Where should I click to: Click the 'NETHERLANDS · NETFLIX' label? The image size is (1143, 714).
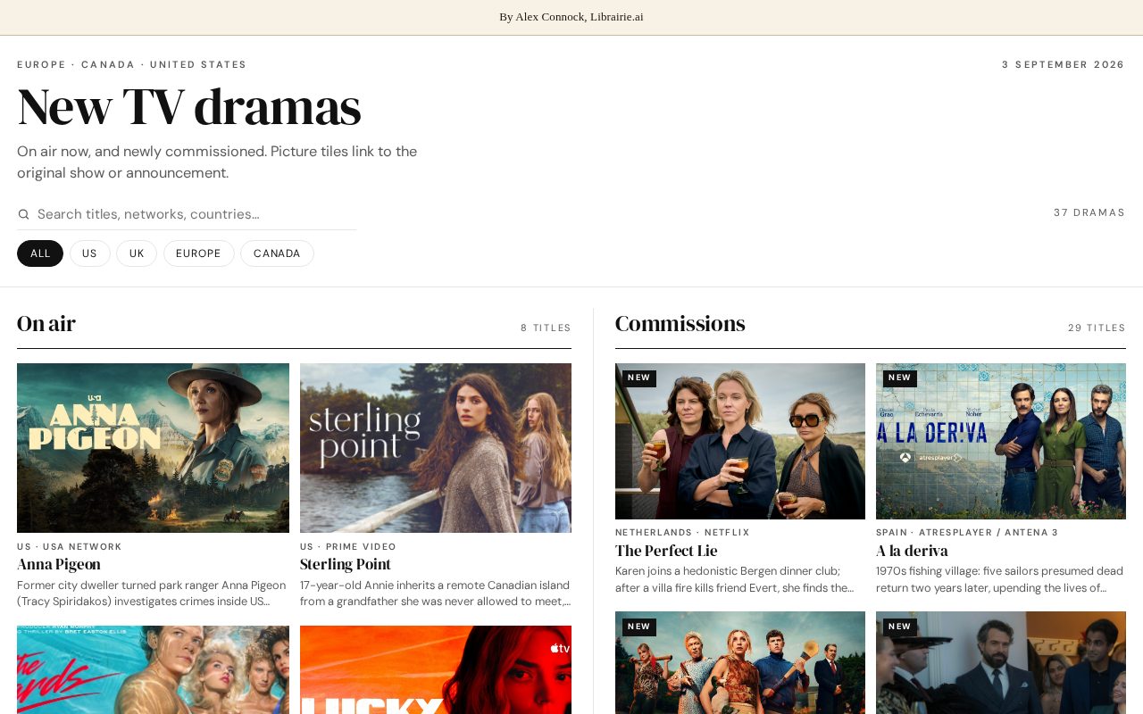(682, 533)
